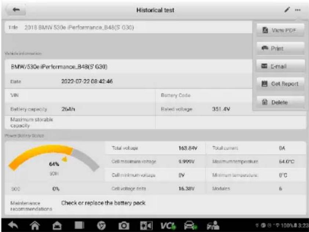This screenshot has height=232, width=309.
Task: Tap the pencil edit icon
Action: (287, 10)
